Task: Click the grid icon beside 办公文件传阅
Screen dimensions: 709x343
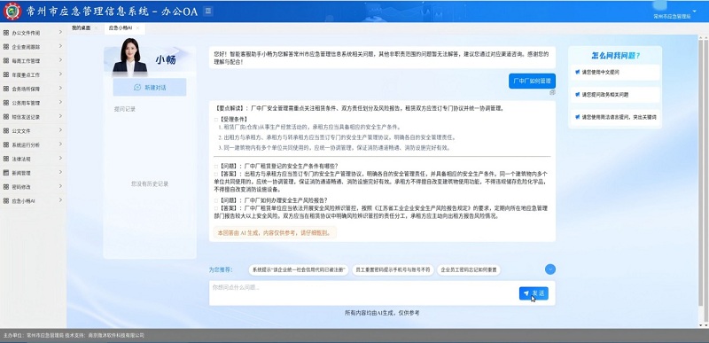Action: 6,33
